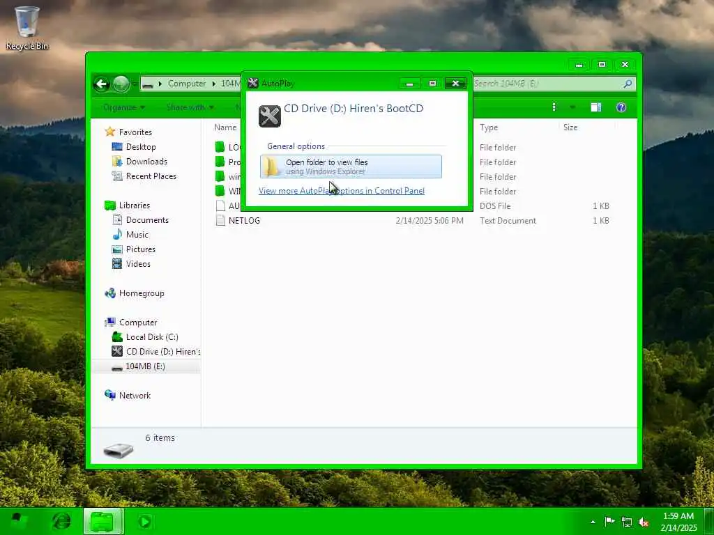Open the Documents library
This screenshot has width=714, height=535.
(147, 219)
